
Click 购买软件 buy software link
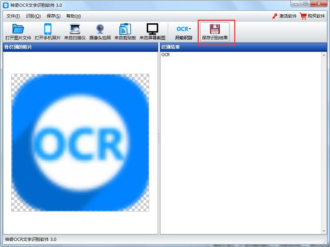(316, 16)
